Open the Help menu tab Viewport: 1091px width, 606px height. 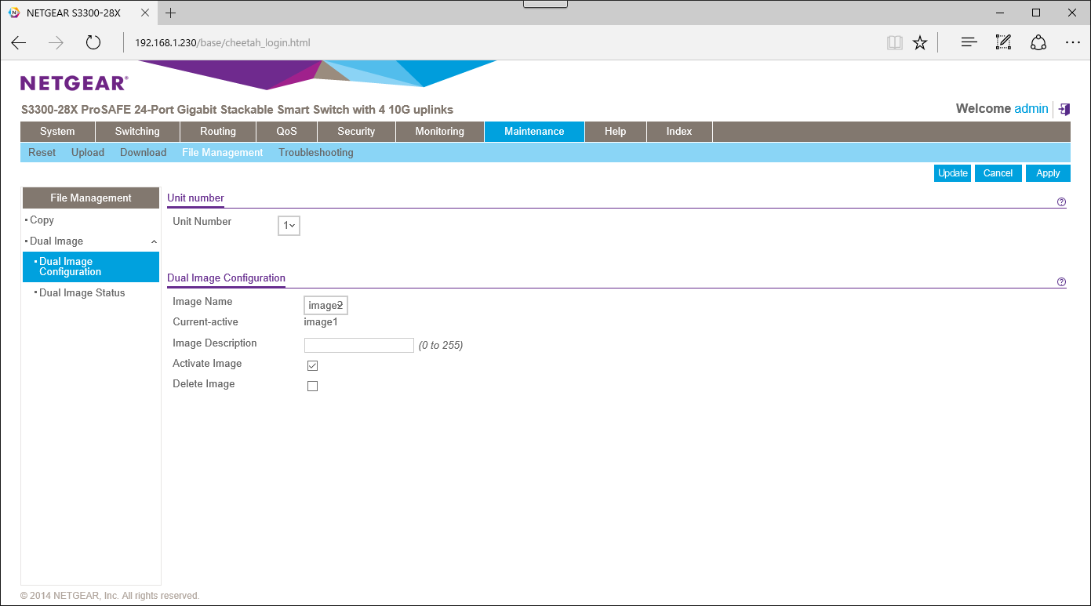[616, 132]
